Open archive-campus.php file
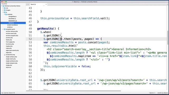Image resolution: width=169 pixels, height=95 pixels. 12,31
